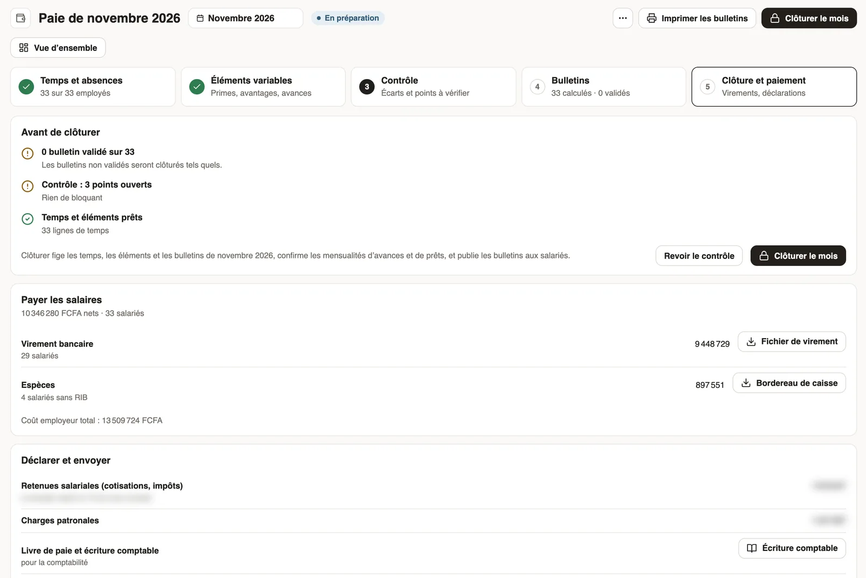Click the warning icon beside 0 bulletin validé
The height and width of the screenshot is (578, 866).
click(28, 153)
